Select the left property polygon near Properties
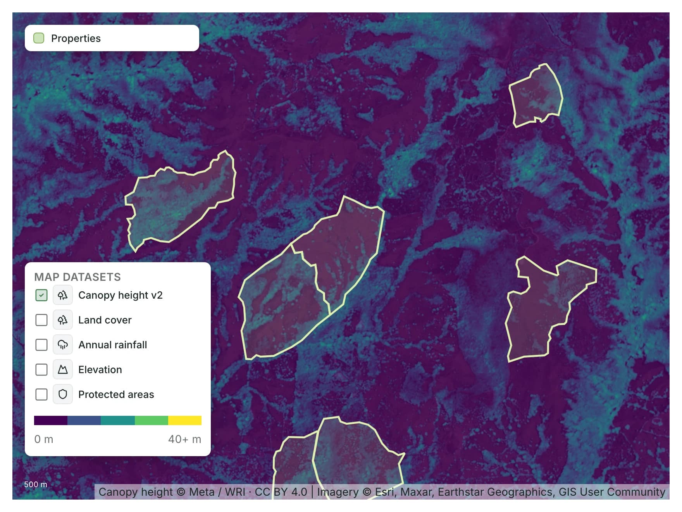The image size is (682, 512). click(x=180, y=202)
